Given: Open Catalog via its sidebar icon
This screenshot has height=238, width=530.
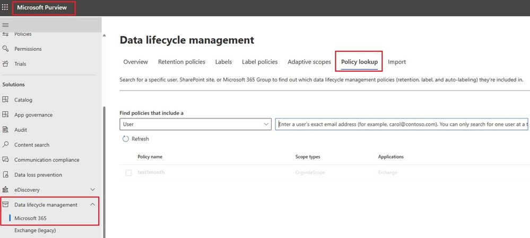Looking at the screenshot, I should [6, 99].
